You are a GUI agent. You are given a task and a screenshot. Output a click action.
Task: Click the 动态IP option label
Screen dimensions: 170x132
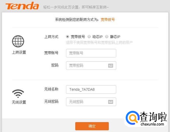coord(97,37)
